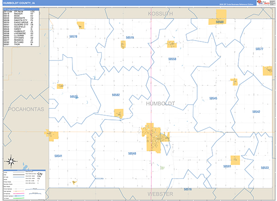
Task: Select the BRADGATE row in ZIP index
Action: tap(19, 18)
